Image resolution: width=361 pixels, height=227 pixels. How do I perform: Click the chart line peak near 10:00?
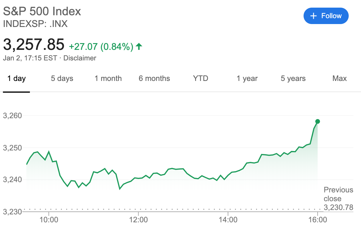(x=49, y=152)
